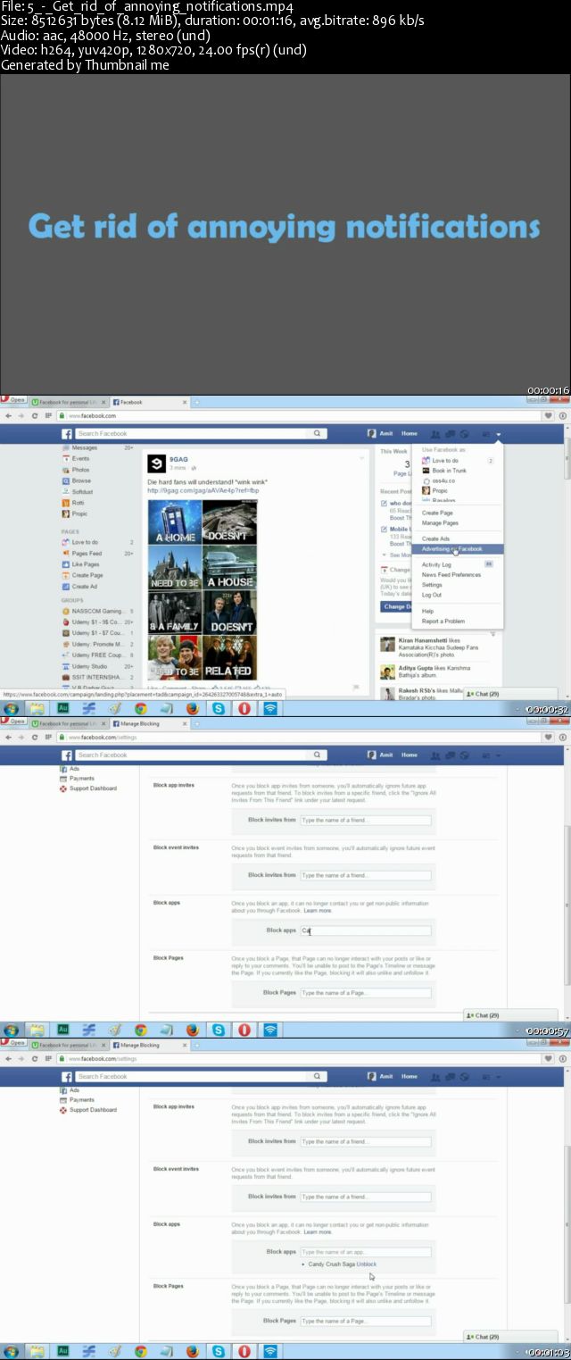Open Messages in news feed sidebar
This screenshot has width=571, height=1360.
(x=84, y=447)
